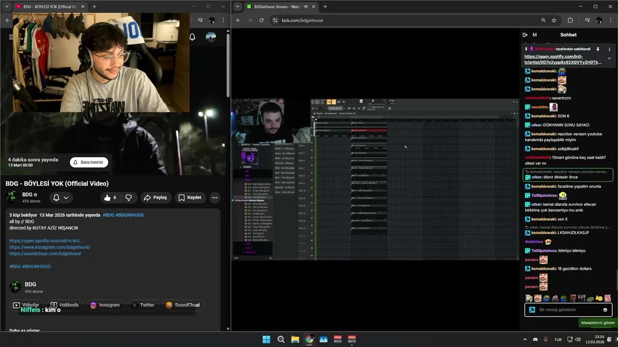Click the Sohbet chat header
618x347 pixels.
[568, 35]
